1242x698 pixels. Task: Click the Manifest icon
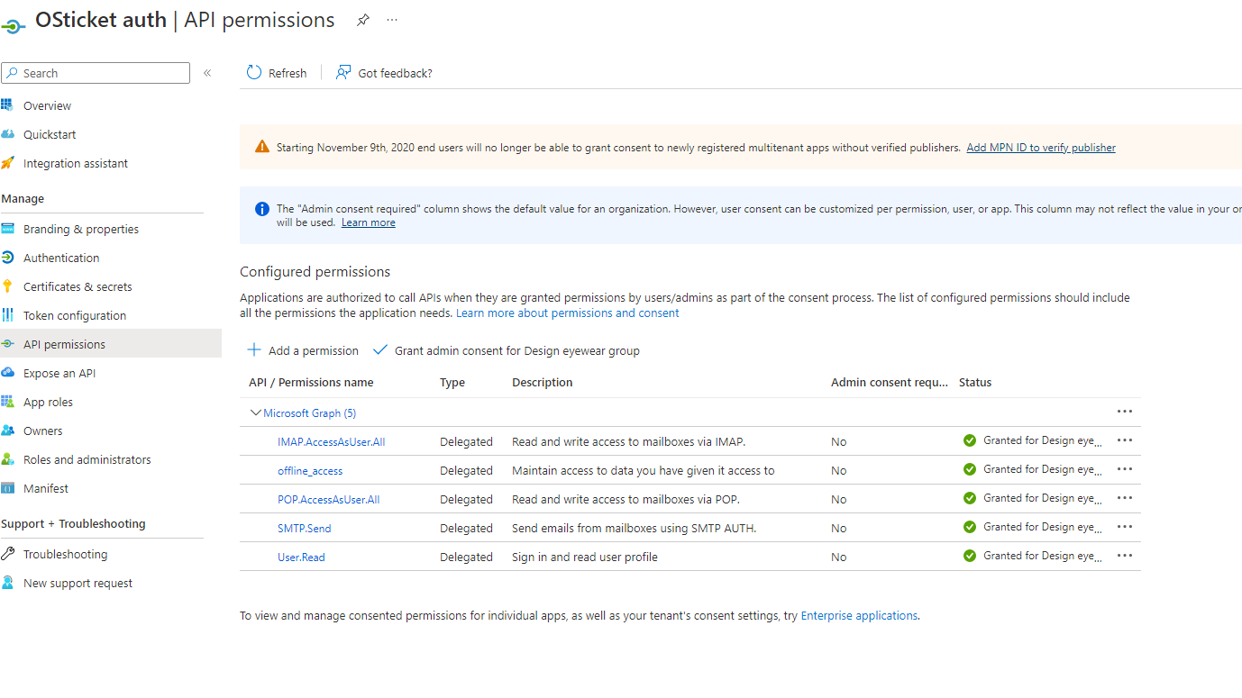(7, 488)
